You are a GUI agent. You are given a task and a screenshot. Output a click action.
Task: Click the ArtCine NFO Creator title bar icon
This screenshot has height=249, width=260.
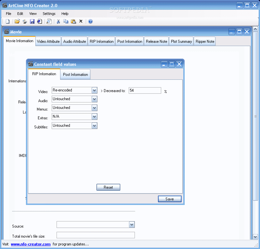(5, 5)
